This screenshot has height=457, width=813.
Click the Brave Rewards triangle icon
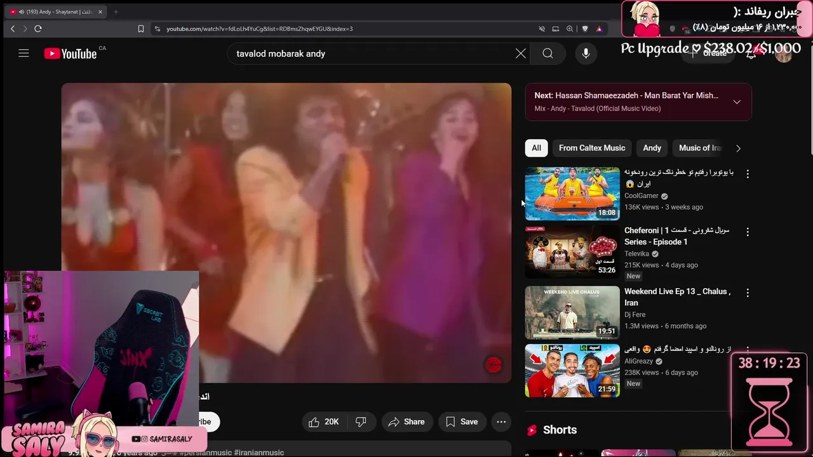pos(599,29)
